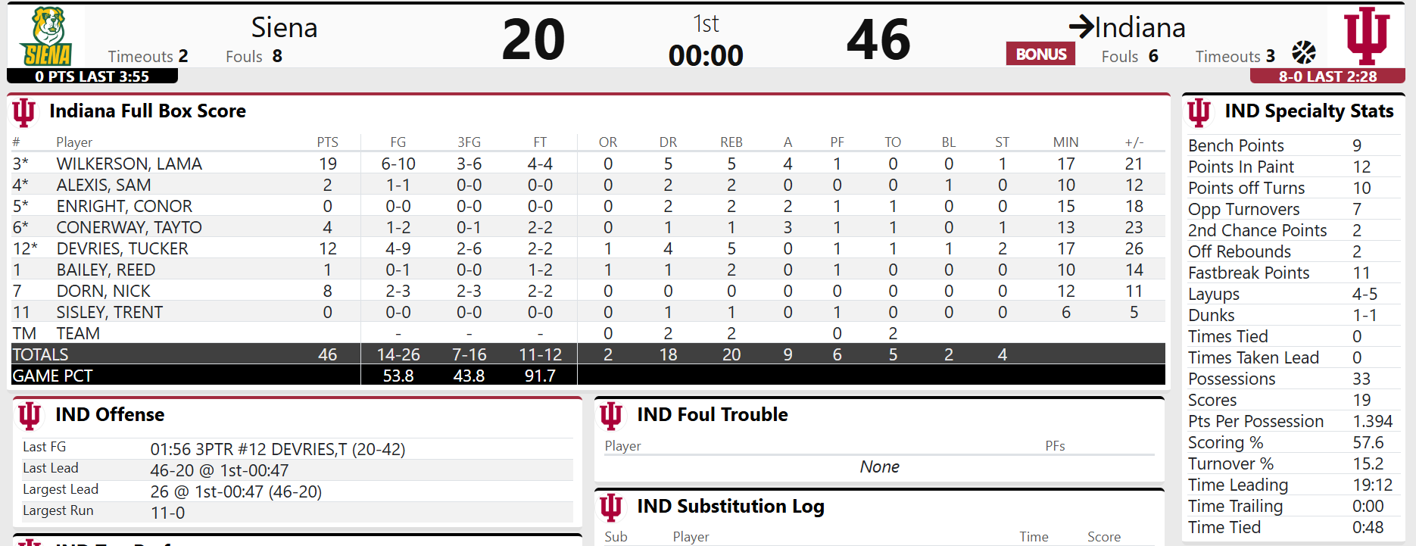This screenshot has width=1416, height=546.
Task: Click the game clock showing 00:00
Action: 706,55
